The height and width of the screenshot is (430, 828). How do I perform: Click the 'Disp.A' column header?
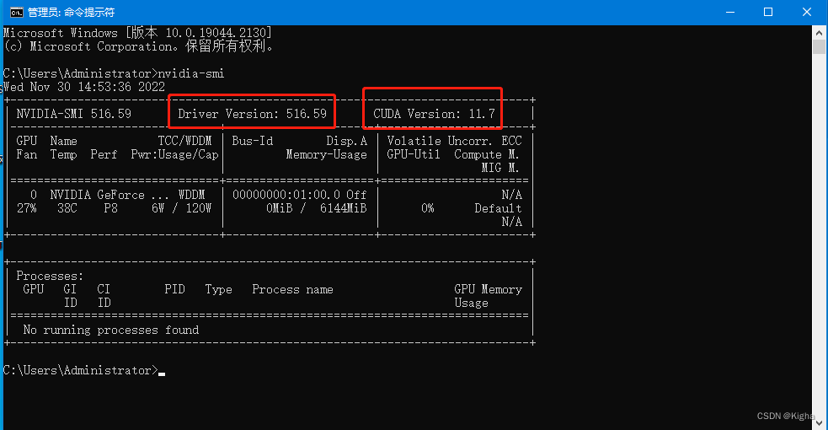[346, 141]
